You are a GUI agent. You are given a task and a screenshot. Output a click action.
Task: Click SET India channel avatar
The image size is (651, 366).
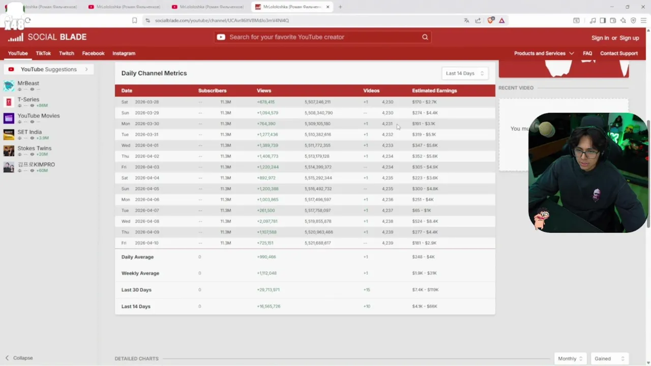pyautogui.click(x=9, y=135)
